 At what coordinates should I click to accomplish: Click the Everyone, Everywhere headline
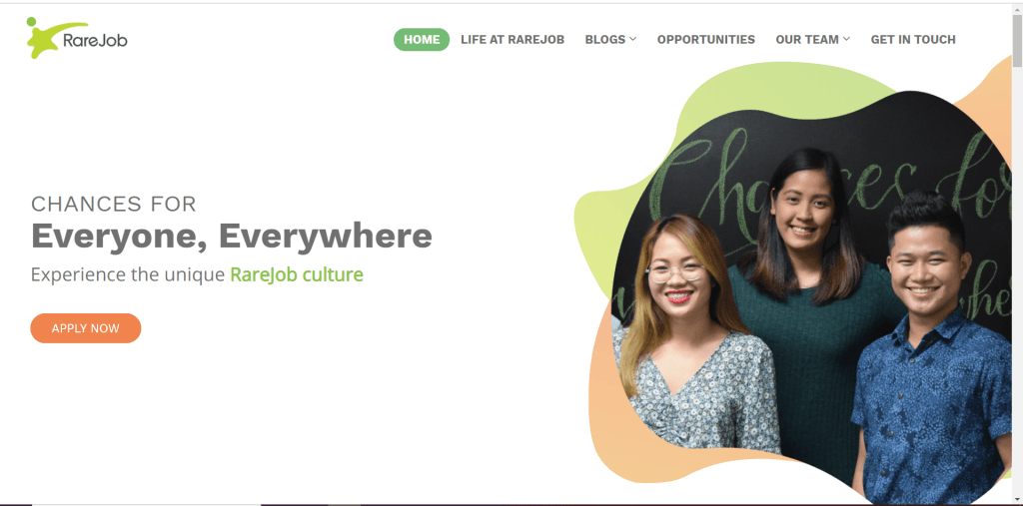coord(232,237)
